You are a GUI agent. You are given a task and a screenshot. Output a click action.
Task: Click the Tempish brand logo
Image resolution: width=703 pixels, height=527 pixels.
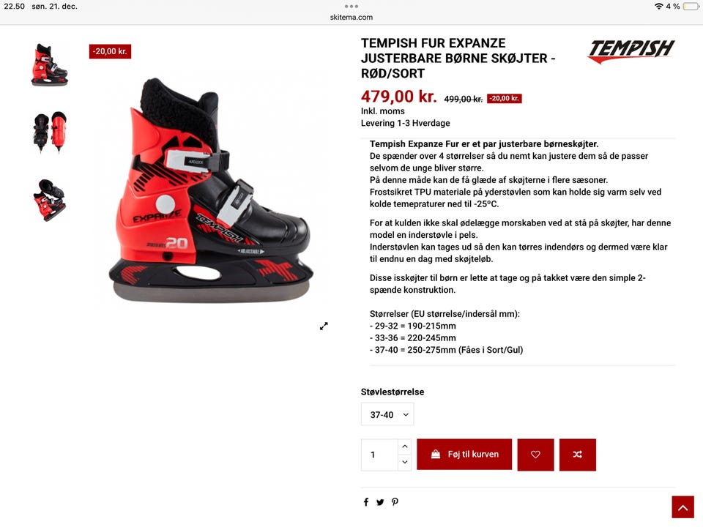[x=631, y=51]
